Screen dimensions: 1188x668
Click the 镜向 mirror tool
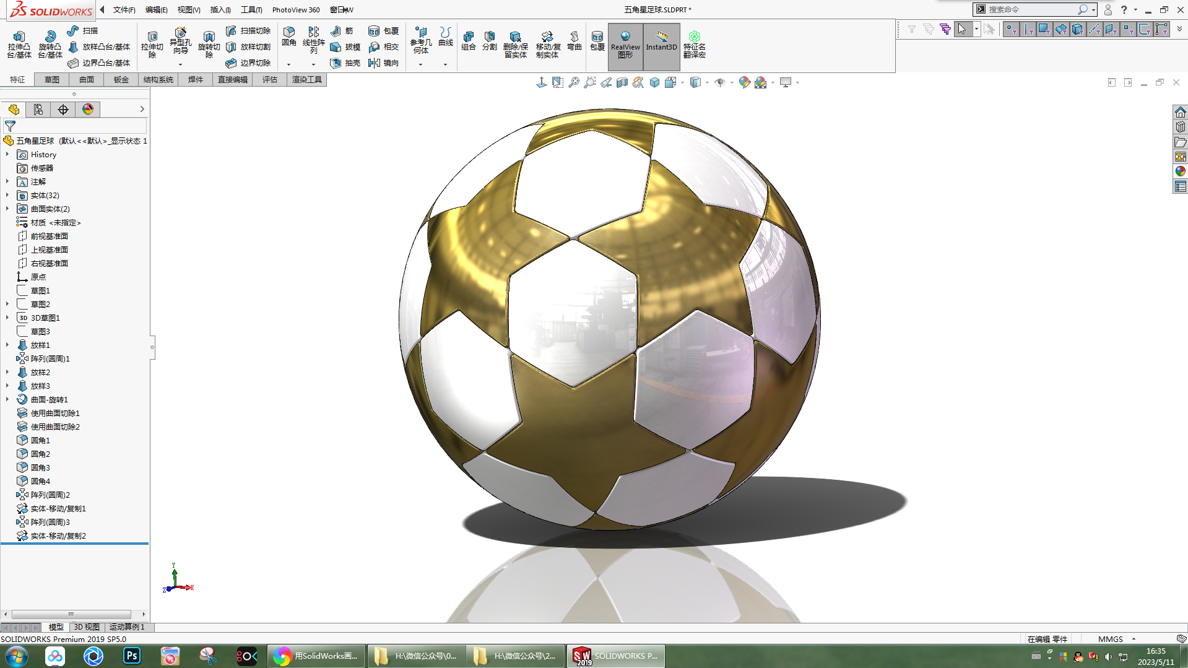click(x=383, y=63)
